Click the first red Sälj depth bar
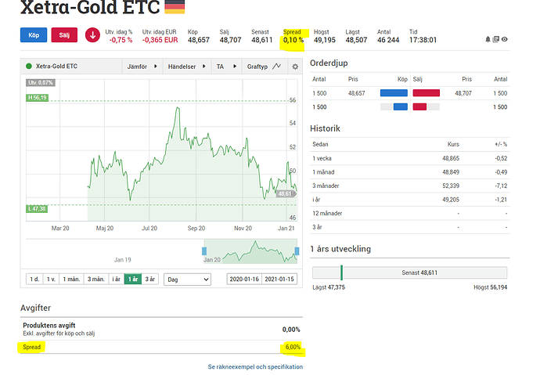This screenshot has height=375, width=540. 427,93
